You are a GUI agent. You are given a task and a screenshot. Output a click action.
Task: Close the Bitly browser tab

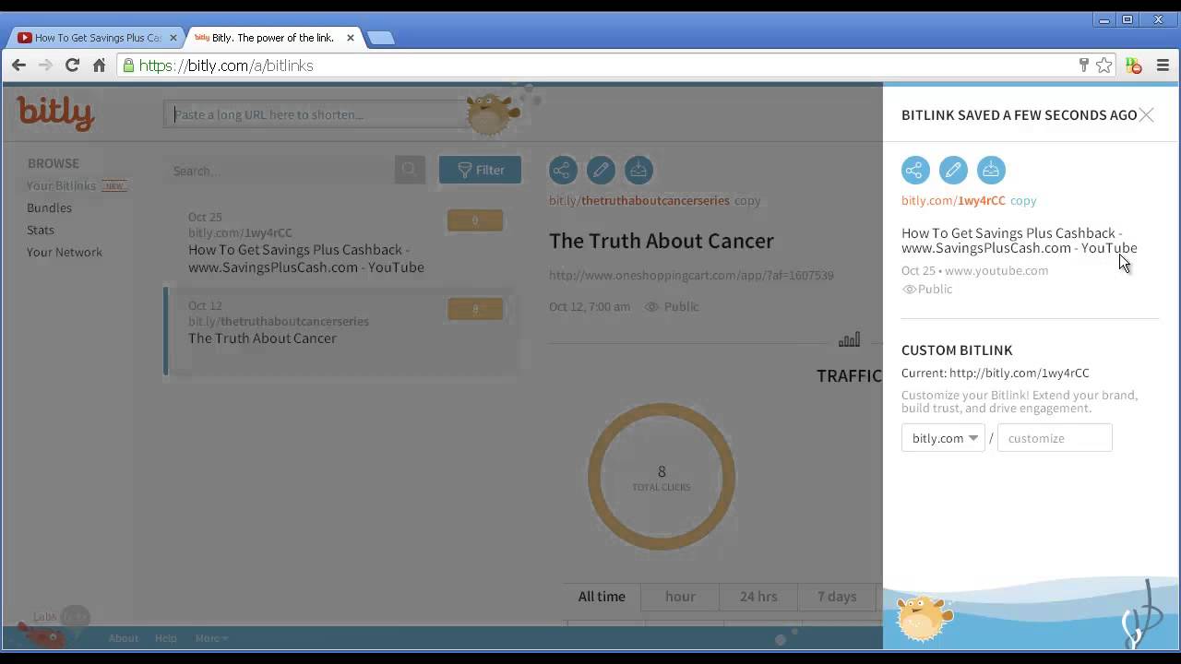pos(350,38)
